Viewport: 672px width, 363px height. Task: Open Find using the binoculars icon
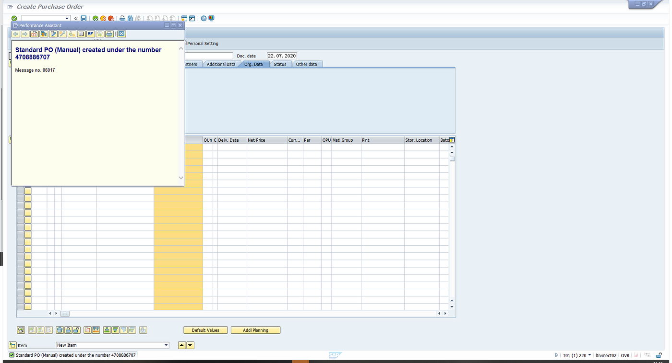pos(130,18)
